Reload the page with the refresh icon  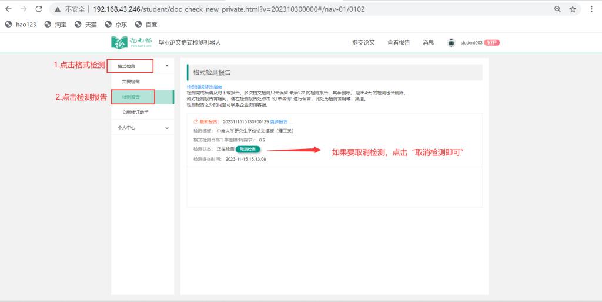(x=39, y=9)
